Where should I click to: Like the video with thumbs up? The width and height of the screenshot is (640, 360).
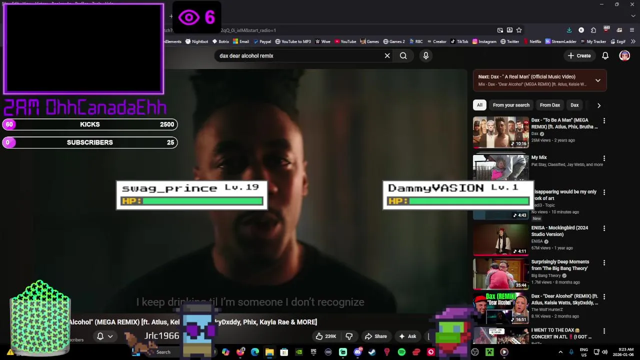(326, 336)
